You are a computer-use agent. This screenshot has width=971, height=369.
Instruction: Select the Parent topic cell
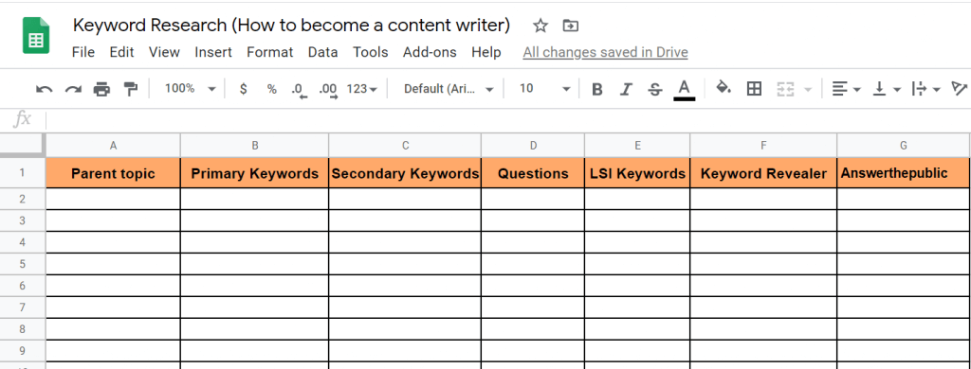(x=114, y=173)
